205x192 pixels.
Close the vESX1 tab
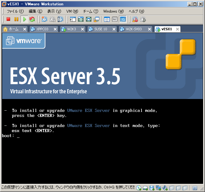click(177, 29)
